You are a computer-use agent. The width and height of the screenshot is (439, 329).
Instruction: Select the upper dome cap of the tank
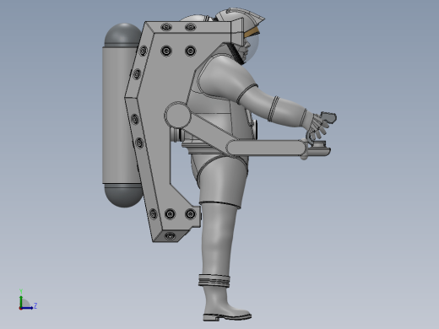pos(123,35)
